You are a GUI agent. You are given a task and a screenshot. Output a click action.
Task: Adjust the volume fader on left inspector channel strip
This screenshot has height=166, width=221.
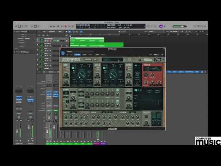point(17,131)
